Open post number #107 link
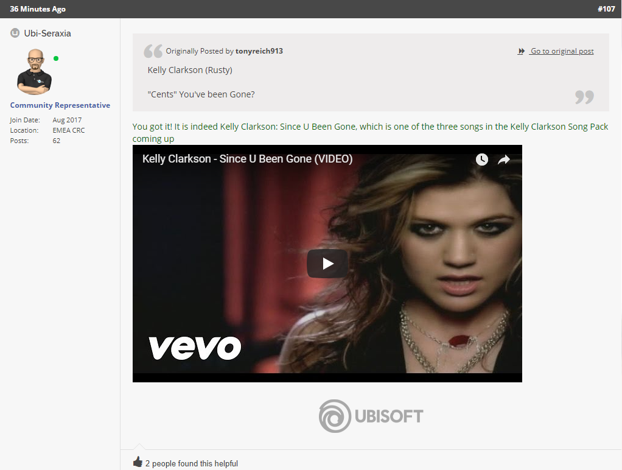Viewport: 622px width, 470px height. [606, 9]
